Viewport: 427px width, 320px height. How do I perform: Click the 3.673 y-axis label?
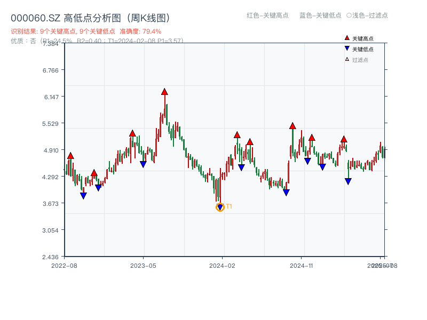51,204
